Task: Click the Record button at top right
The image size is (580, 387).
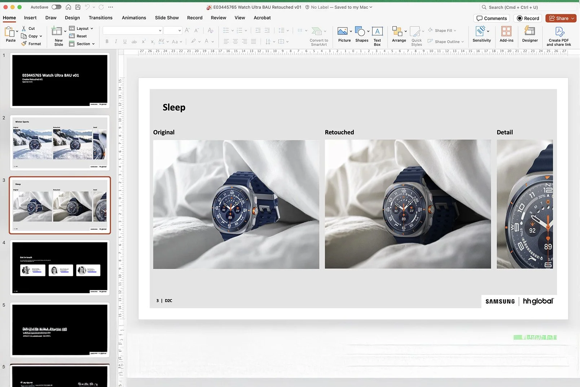Action: click(528, 18)
